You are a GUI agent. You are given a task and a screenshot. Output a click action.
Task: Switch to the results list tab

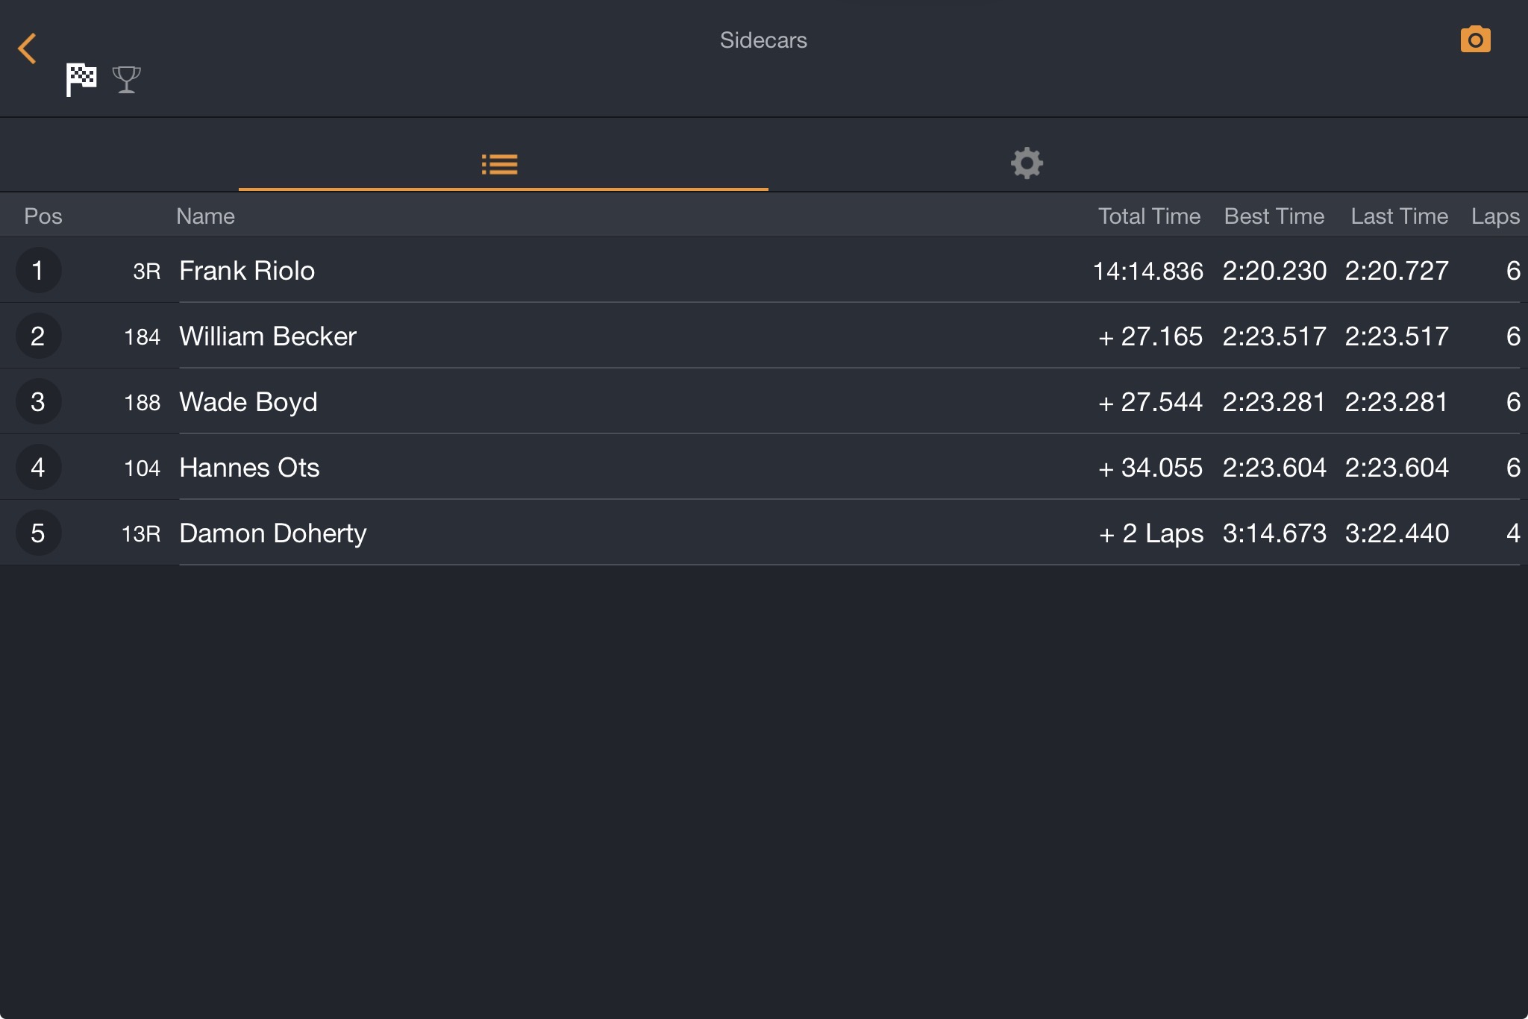point(500,164)
